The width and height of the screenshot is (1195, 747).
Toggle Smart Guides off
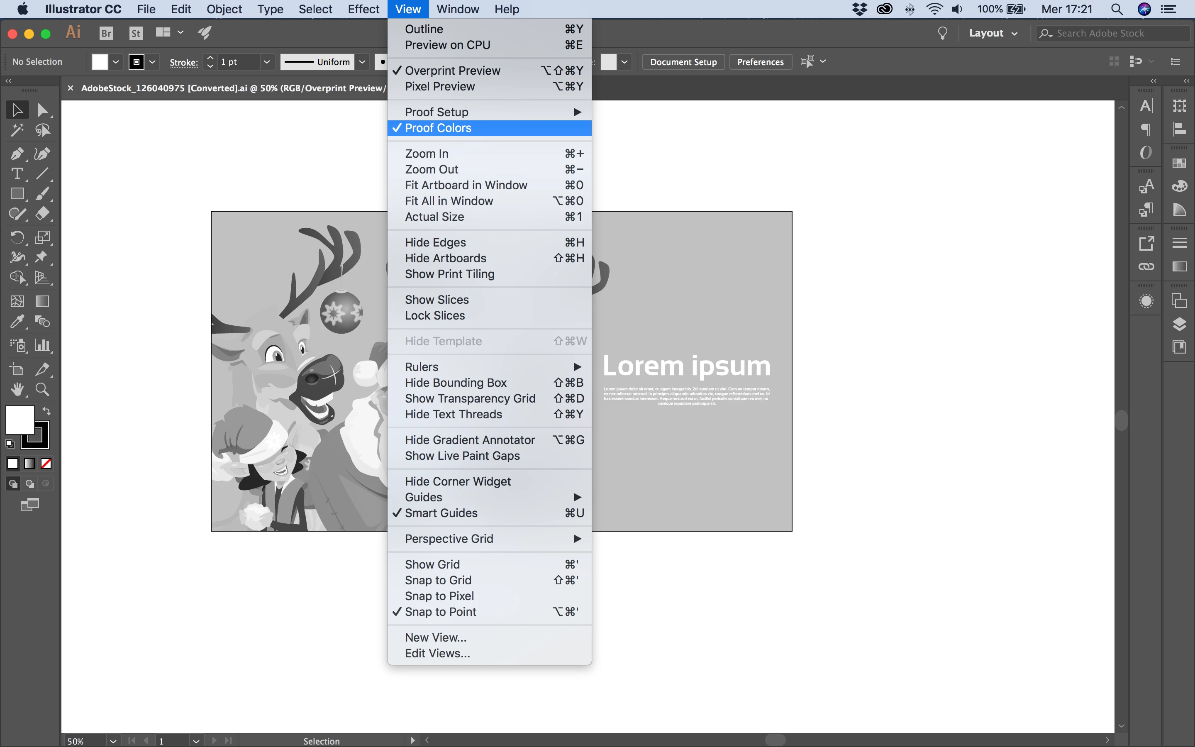pos(441,513)
